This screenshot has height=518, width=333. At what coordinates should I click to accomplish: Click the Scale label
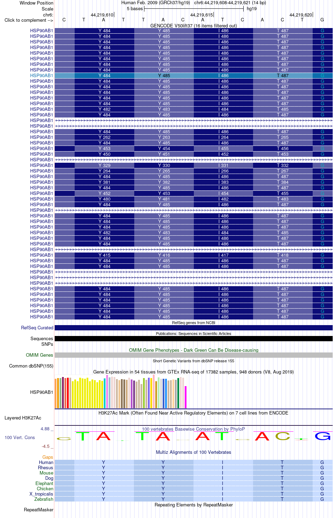[x=47, y=9]
